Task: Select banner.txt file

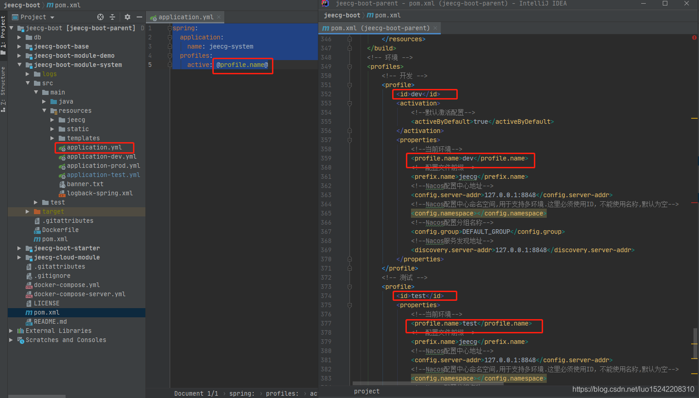Action: [81, 184]
